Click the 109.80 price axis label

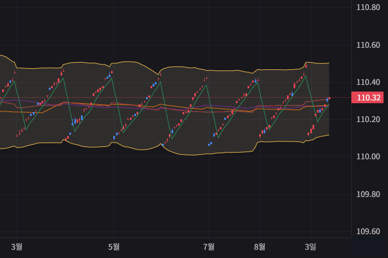369,194
